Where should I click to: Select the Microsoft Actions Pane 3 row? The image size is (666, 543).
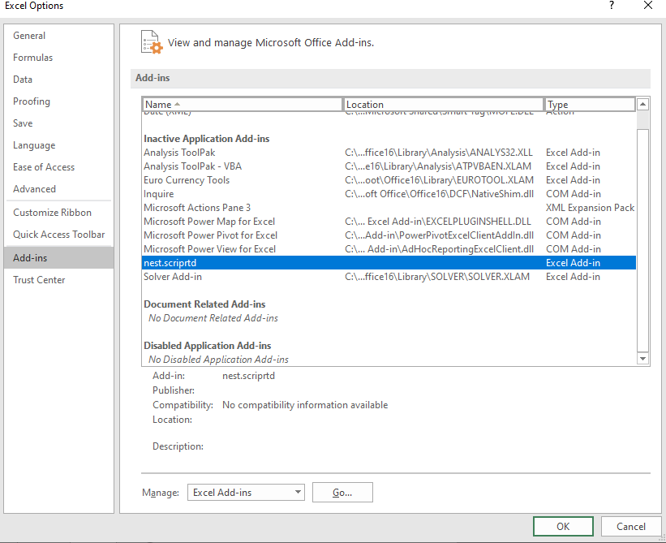click(x=389, y=208)
